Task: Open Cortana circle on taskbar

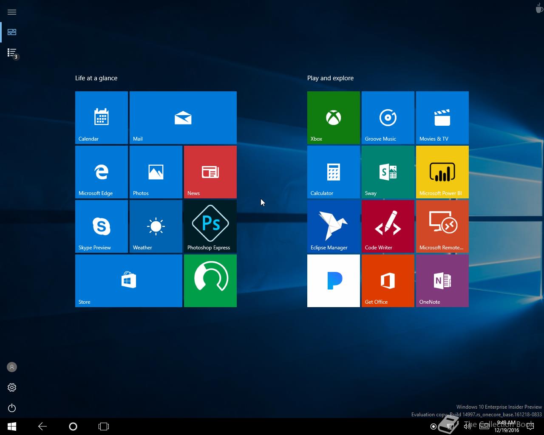Action: (x=73, y=427)
